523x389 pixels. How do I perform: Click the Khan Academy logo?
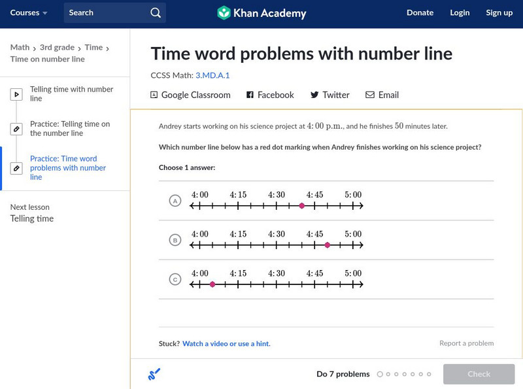[261, 12]
